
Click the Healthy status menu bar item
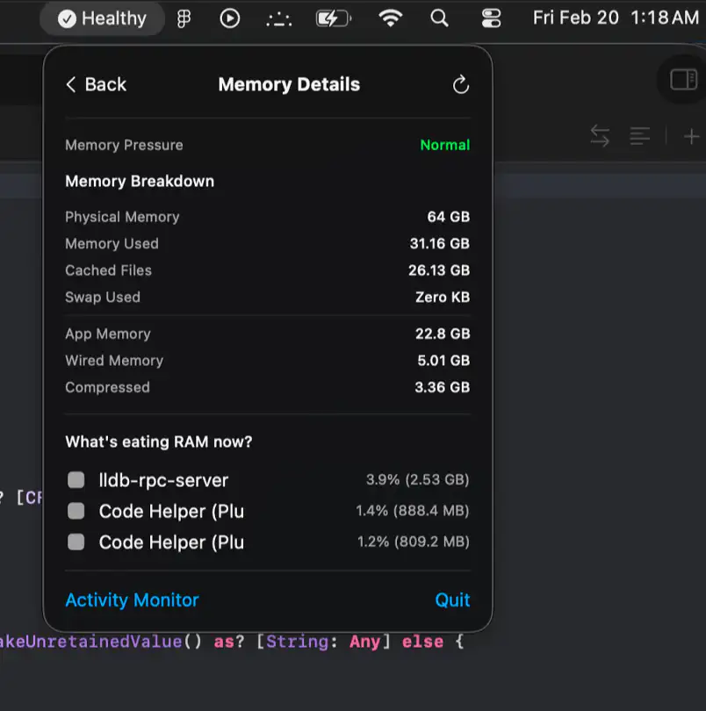tap(102, 18)
